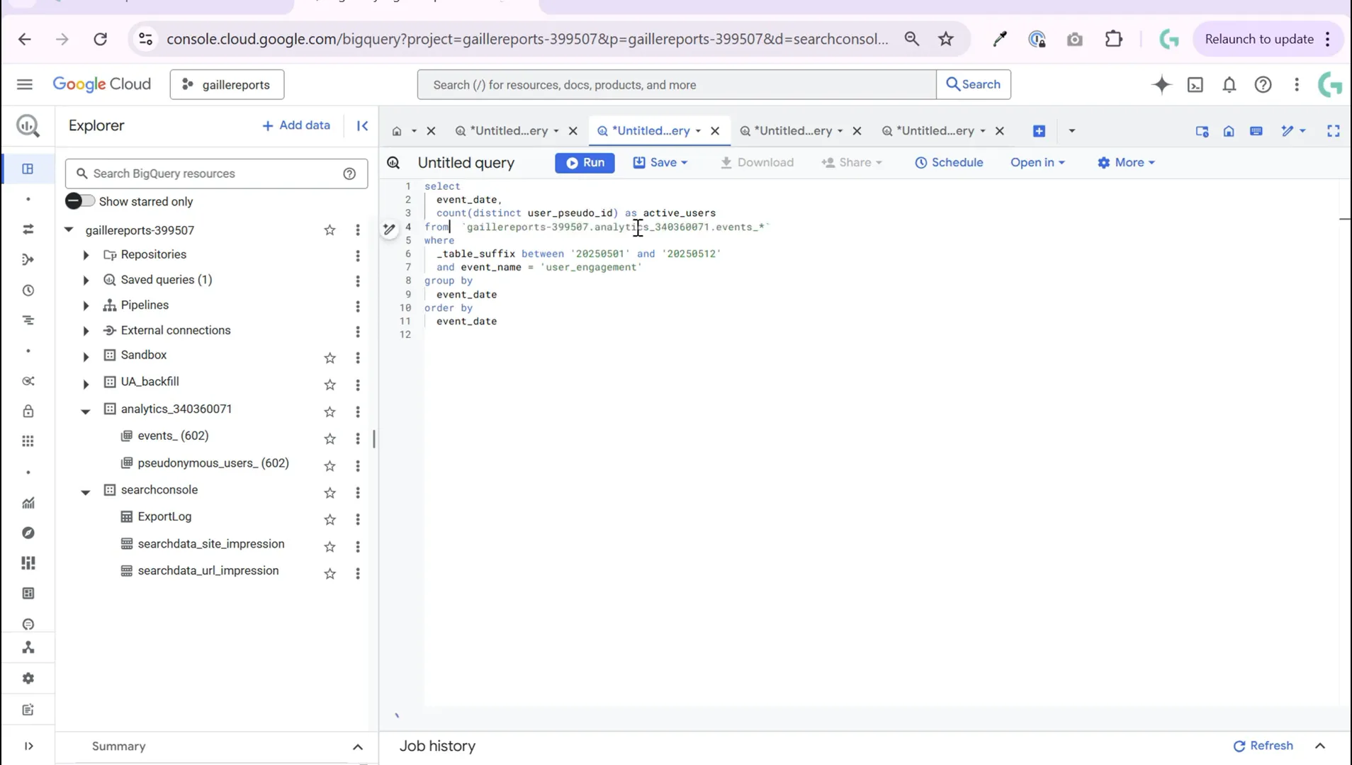Expand the Pipelines node
Viewport: 1352px width, 765px height.
click(x=86, y=306)
